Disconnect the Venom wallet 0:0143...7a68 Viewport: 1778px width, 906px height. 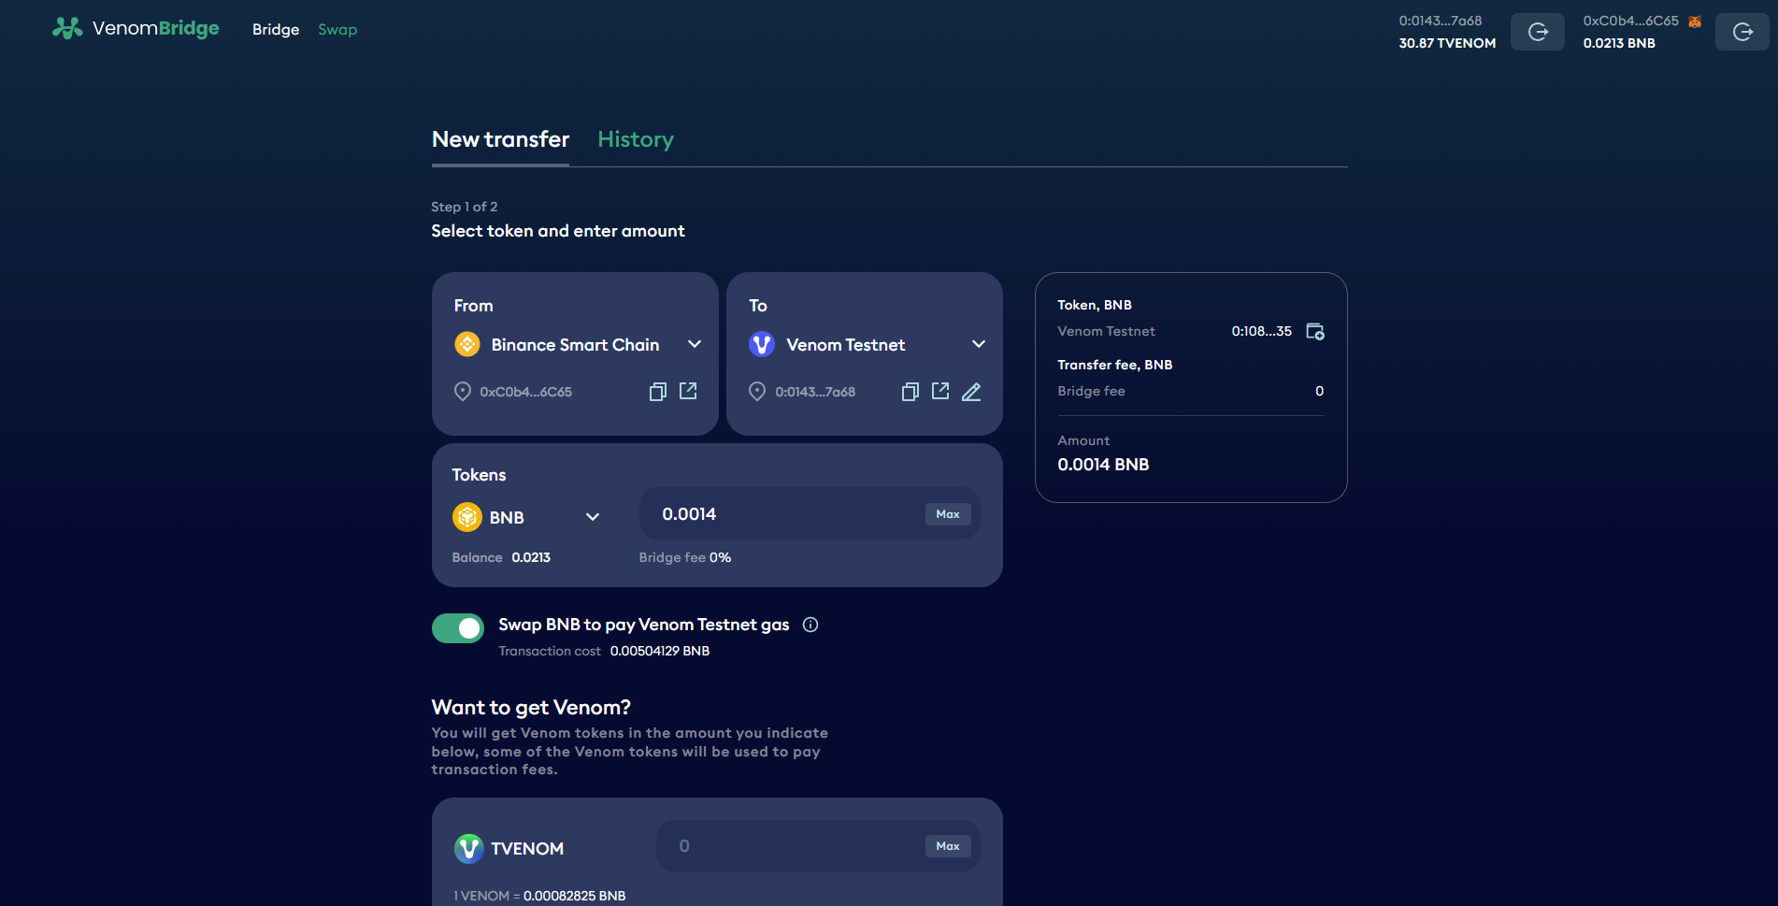pos(1537,32)
